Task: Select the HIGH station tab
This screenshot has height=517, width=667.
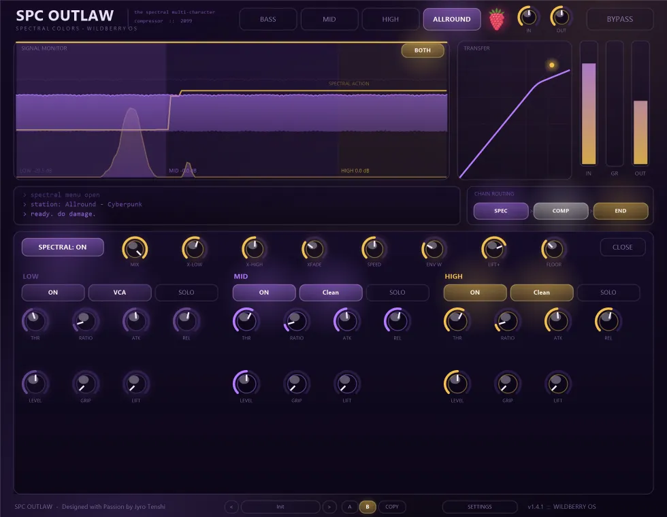Action: tap(391, 19)
